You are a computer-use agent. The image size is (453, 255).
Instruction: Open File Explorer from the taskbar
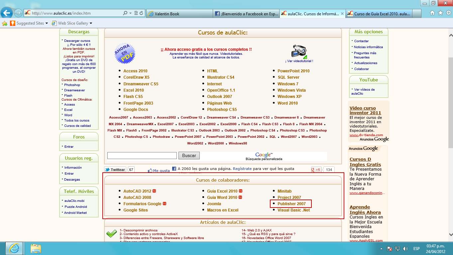point(36,248)
